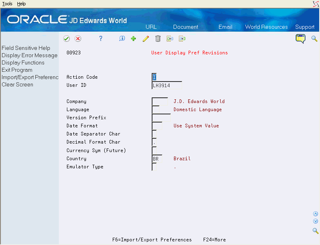This screenshot has height=245, width=320.
Task: Click the export preferences icon
Action: 182,39
